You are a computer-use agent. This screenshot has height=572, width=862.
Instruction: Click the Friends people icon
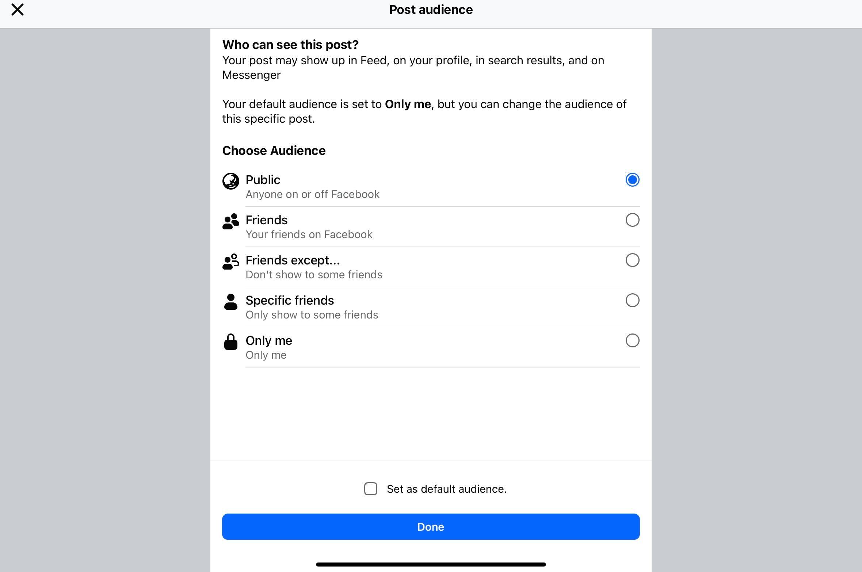231,221
